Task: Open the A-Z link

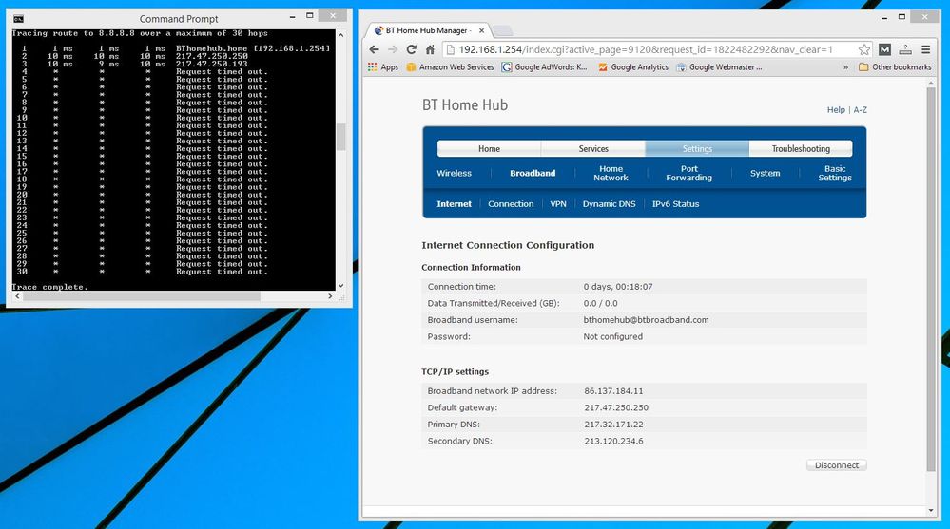Action: (x=860, y=109)
